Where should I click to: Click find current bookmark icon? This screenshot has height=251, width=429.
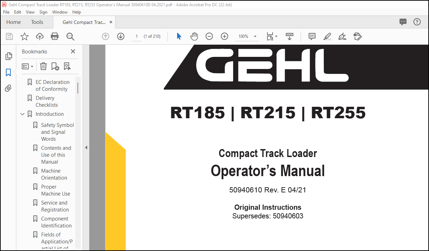tap(67, 66)
